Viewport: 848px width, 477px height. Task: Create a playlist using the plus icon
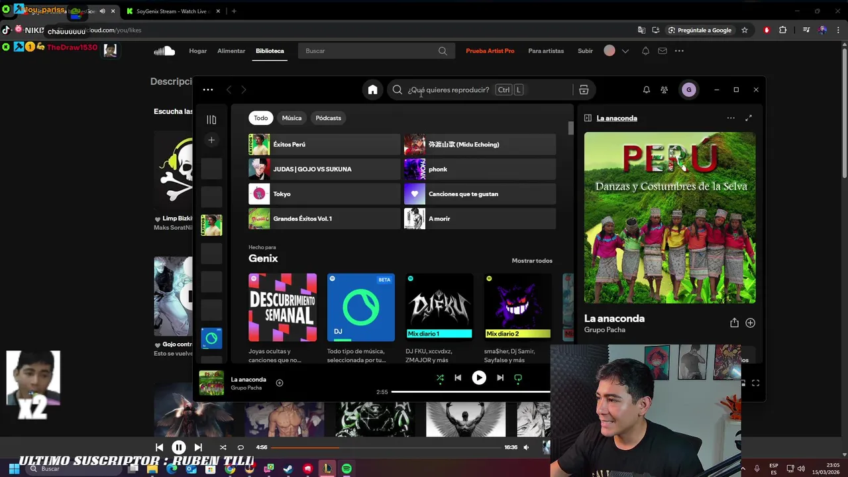211,140
